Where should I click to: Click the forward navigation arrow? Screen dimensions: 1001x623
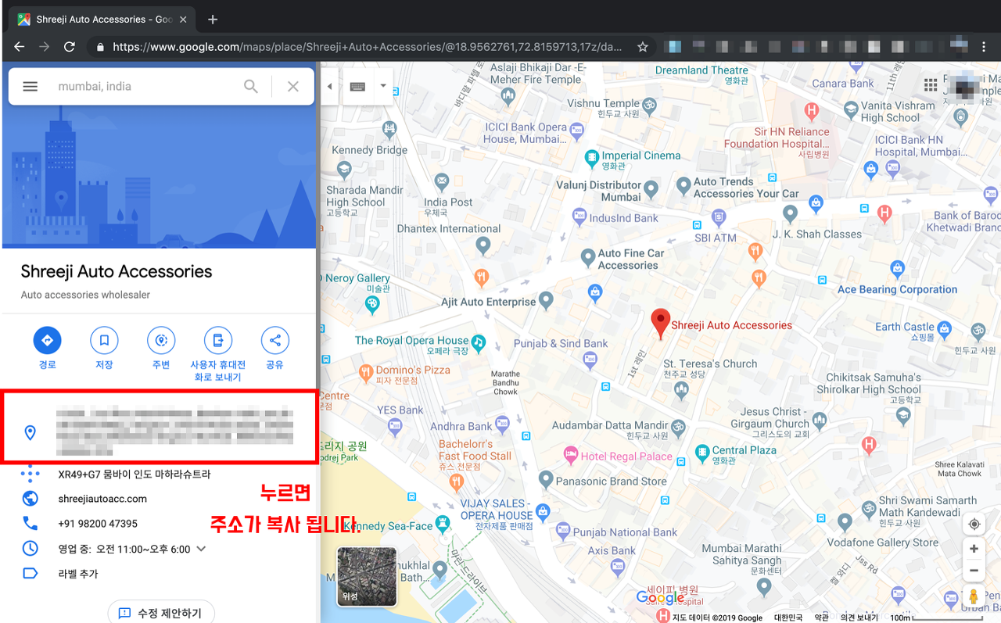pos(45,47)
